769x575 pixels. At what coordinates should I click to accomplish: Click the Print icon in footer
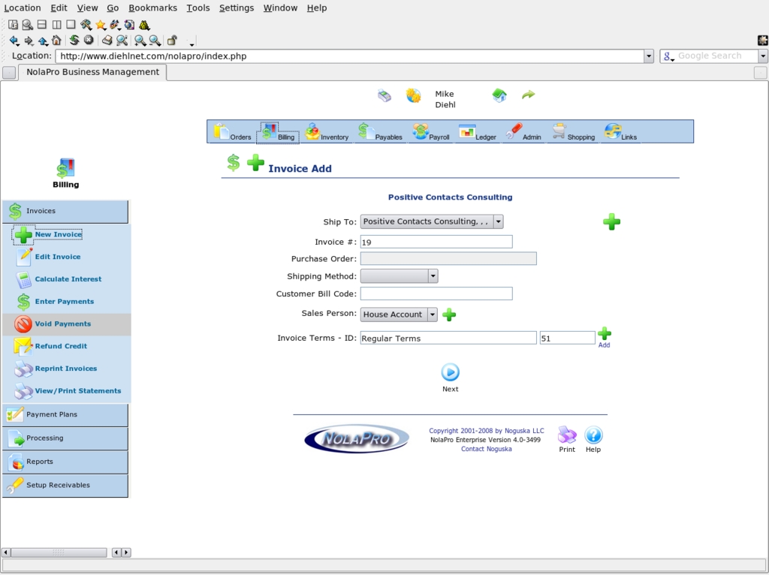pyautogui.click(x=567, y=436)
